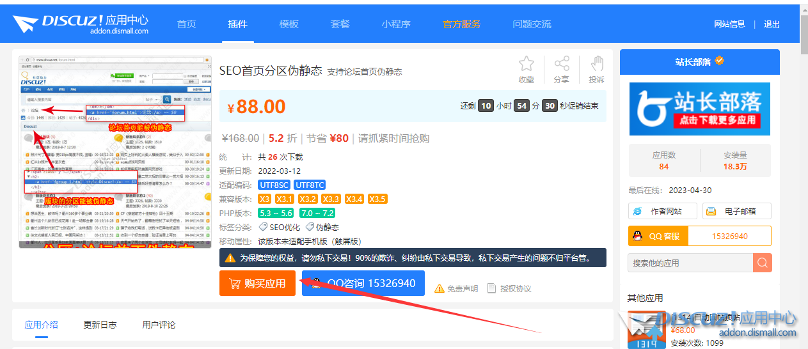
Task: Click the SEO优化 tag
Action: point(279,227)
